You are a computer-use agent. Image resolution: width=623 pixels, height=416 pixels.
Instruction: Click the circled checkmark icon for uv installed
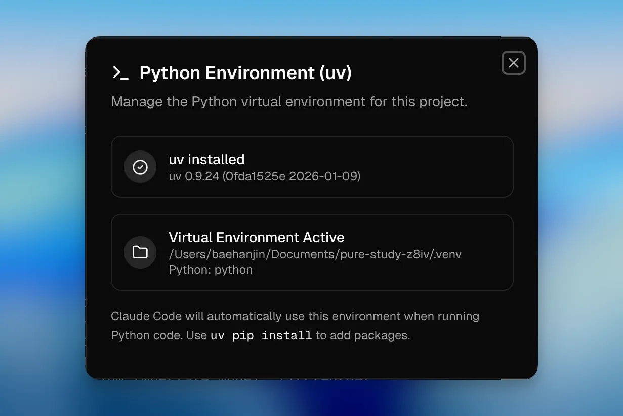140,167
